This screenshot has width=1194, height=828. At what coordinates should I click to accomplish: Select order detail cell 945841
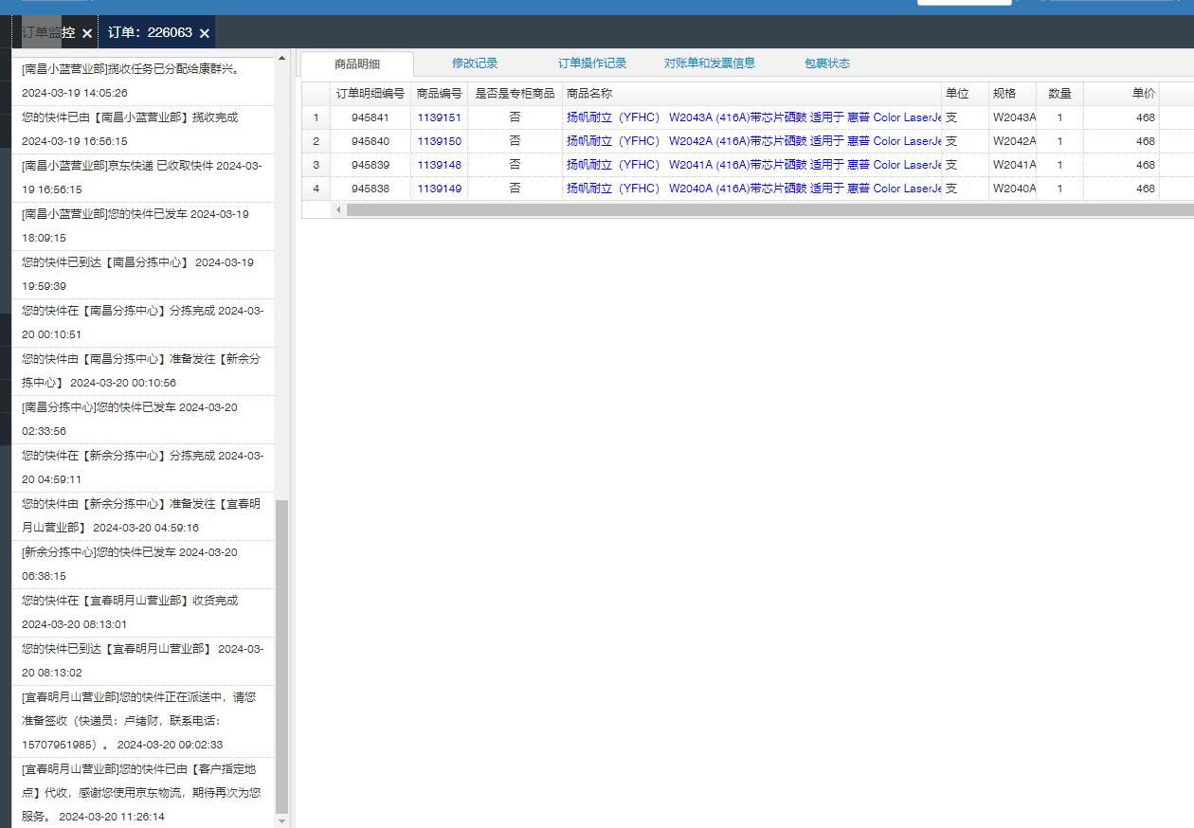click(371, 117)
